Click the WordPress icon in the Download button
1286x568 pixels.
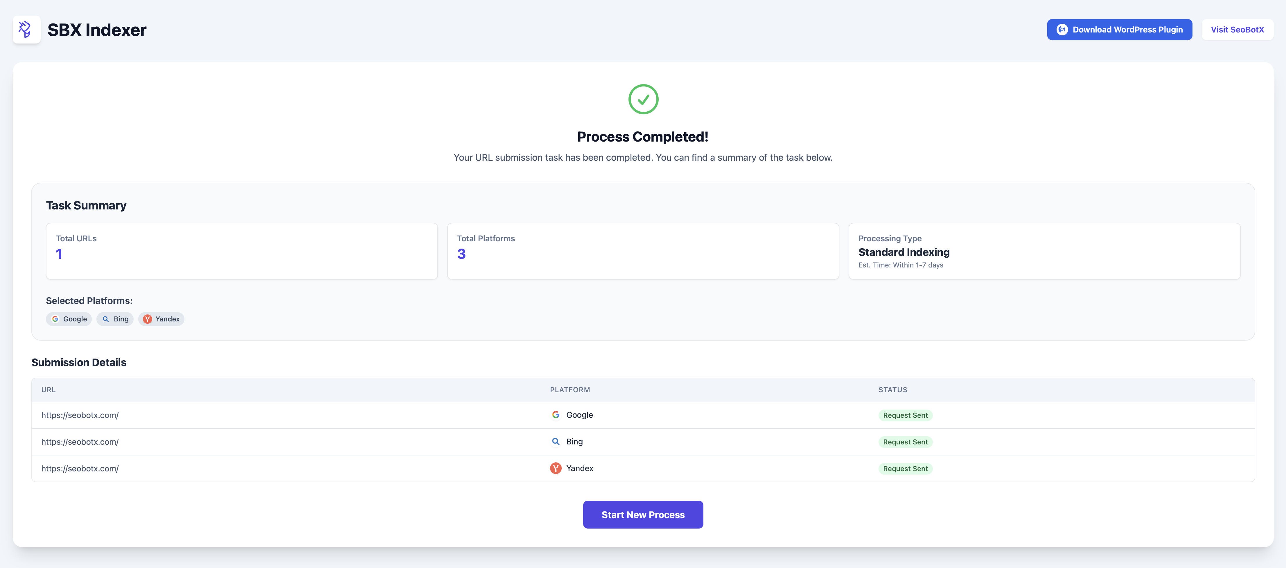coord(1062,29)
